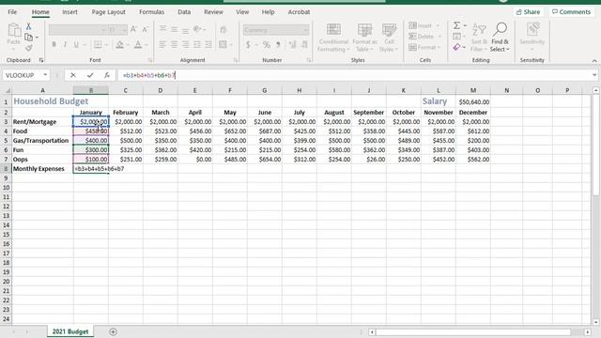Click the Decrease Decimal icon

click(304, 45)
